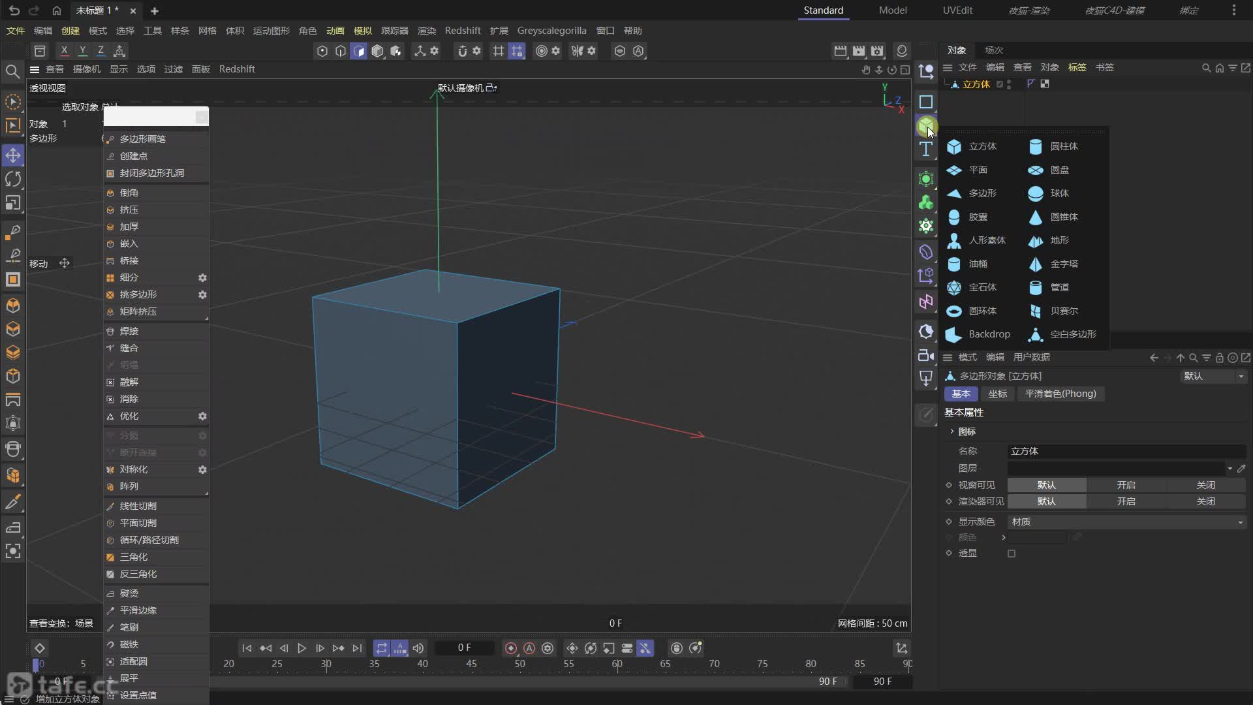This screenshot has width=1253, height=705.
Task: Add the Backdrop object
Action: [978, 334]
